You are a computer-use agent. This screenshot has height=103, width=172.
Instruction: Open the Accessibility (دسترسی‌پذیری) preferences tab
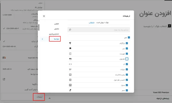click(x=54, y=34)
